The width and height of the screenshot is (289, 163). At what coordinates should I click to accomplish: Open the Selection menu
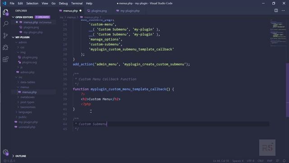point(32,3)
